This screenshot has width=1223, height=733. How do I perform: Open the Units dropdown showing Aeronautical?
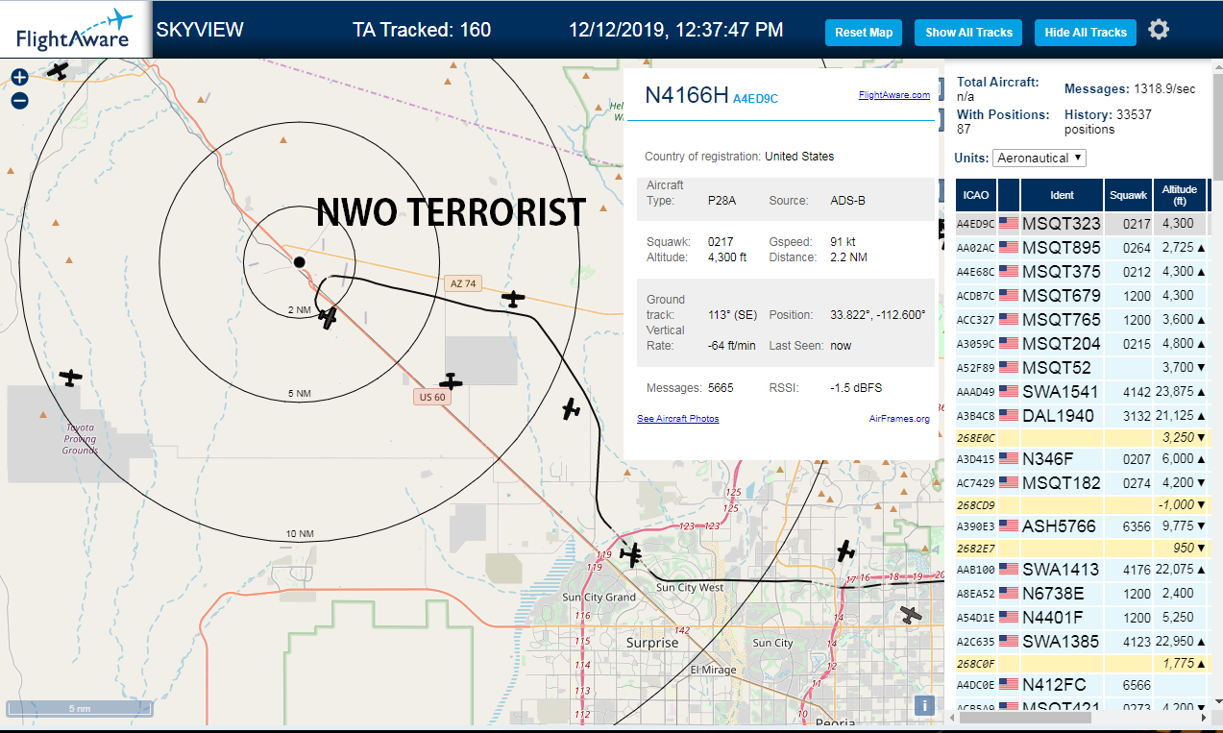click(x=1040, y=158)
